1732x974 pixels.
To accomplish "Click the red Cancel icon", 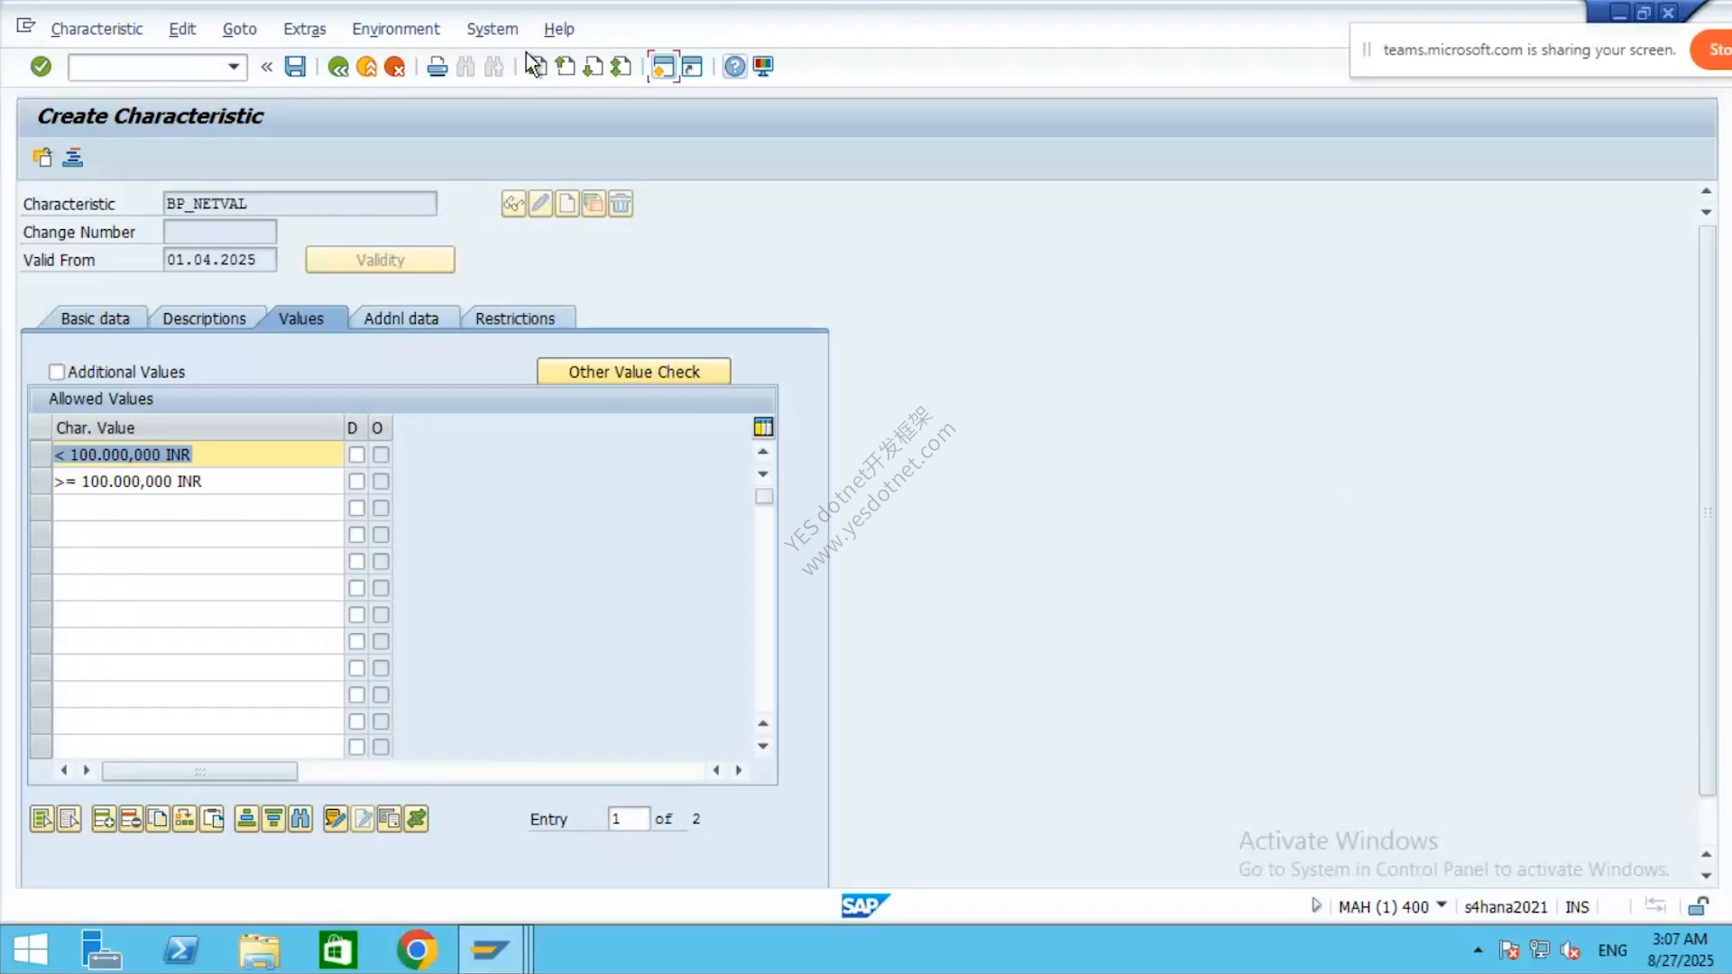I will 394,67.
